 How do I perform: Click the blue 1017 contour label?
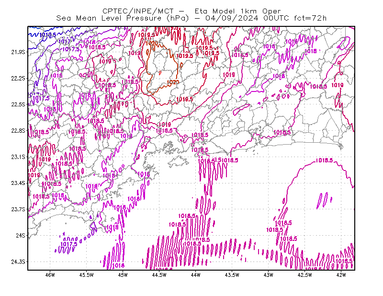[64, 41]
